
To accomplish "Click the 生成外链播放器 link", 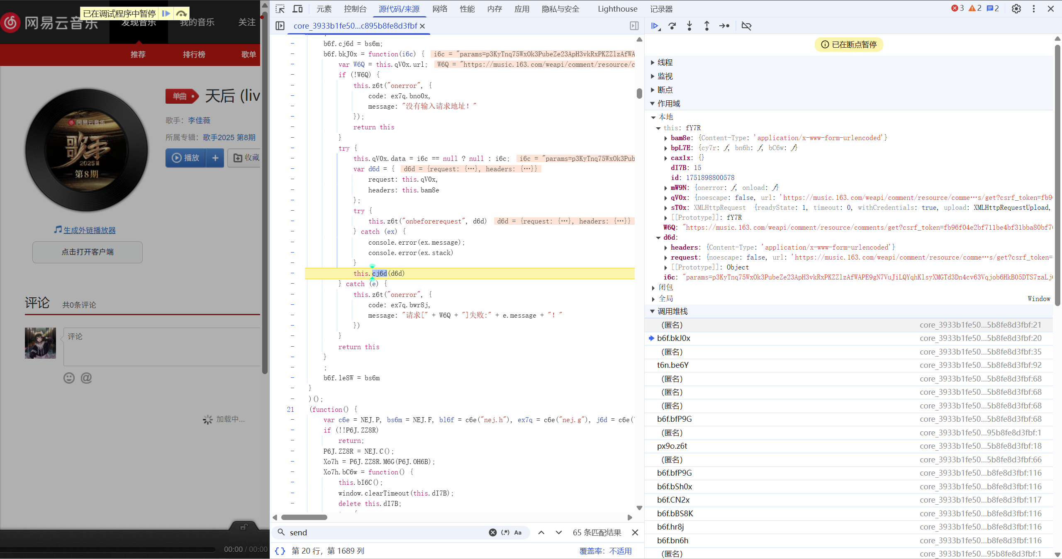I will tap(89, 230).
